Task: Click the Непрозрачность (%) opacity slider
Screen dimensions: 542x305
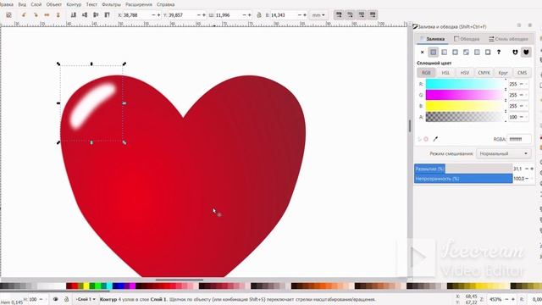Action: [463, 179]
